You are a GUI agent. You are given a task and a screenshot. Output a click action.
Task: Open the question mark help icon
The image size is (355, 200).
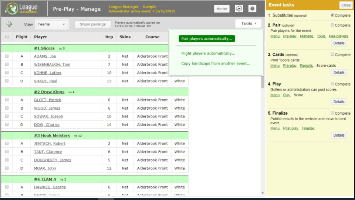tap(252, 8)
